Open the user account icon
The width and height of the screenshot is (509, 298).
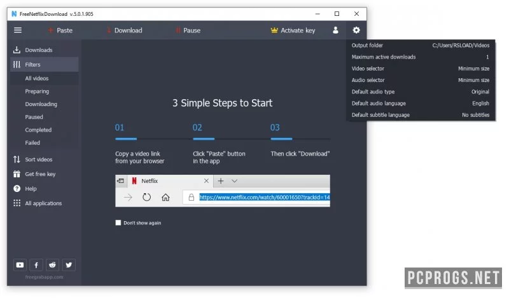click(x=336, y=30)
